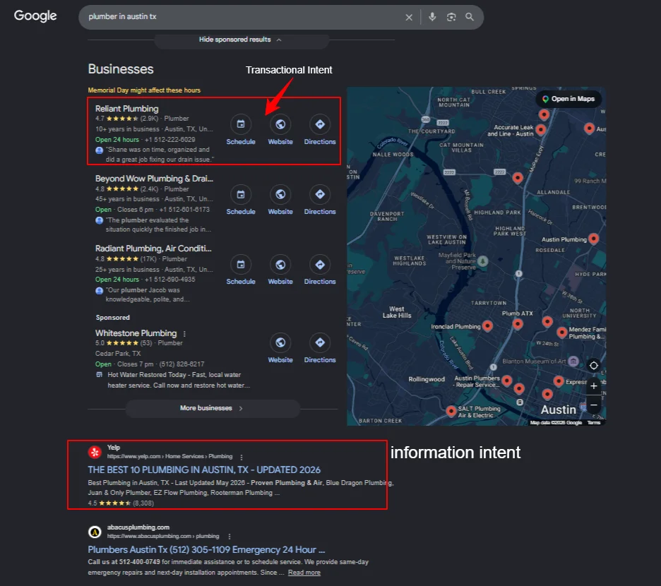Click the Yelp favicon icon
The width and height of the screenshot is (661, 586).
pos(95,453)
